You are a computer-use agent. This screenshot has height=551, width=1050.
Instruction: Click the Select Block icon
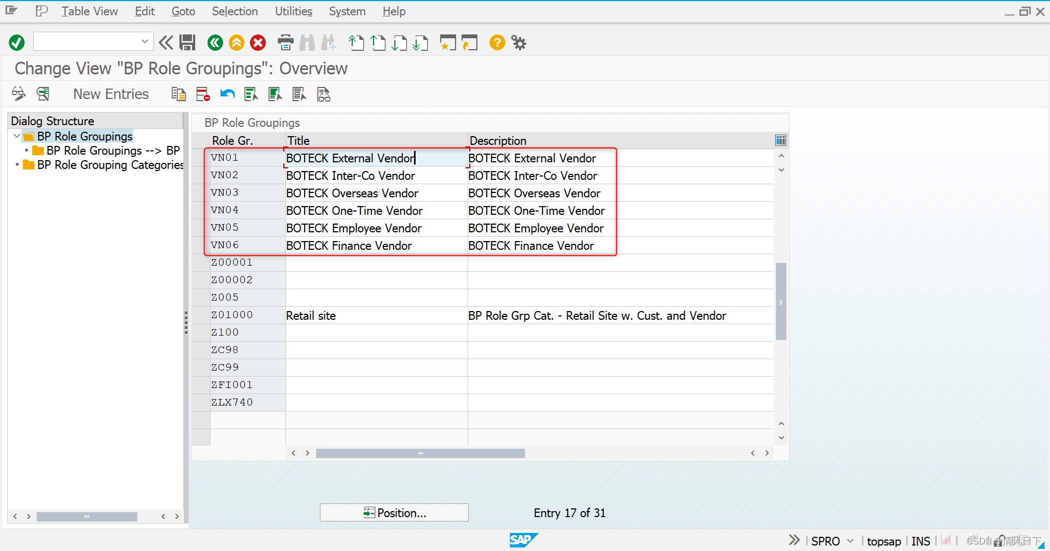click(x=276, y=95)
